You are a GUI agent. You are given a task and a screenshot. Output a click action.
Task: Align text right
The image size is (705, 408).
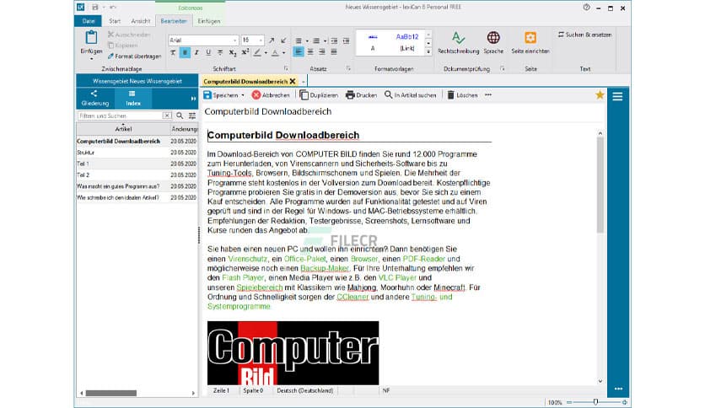322,52
